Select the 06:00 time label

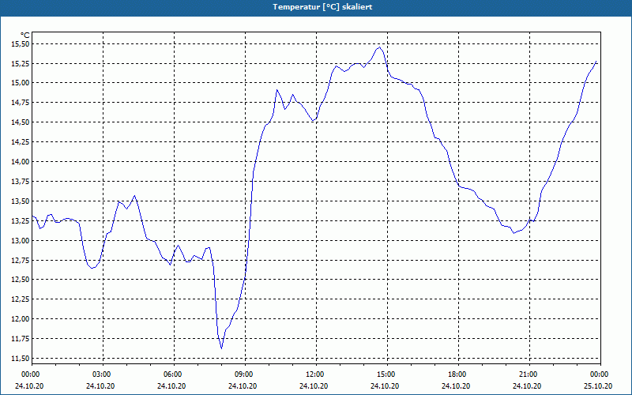pos(174,374)
